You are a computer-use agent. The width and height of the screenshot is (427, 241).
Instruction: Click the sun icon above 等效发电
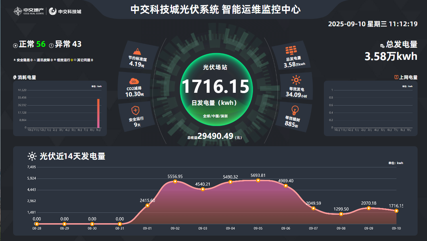point(296,80)
